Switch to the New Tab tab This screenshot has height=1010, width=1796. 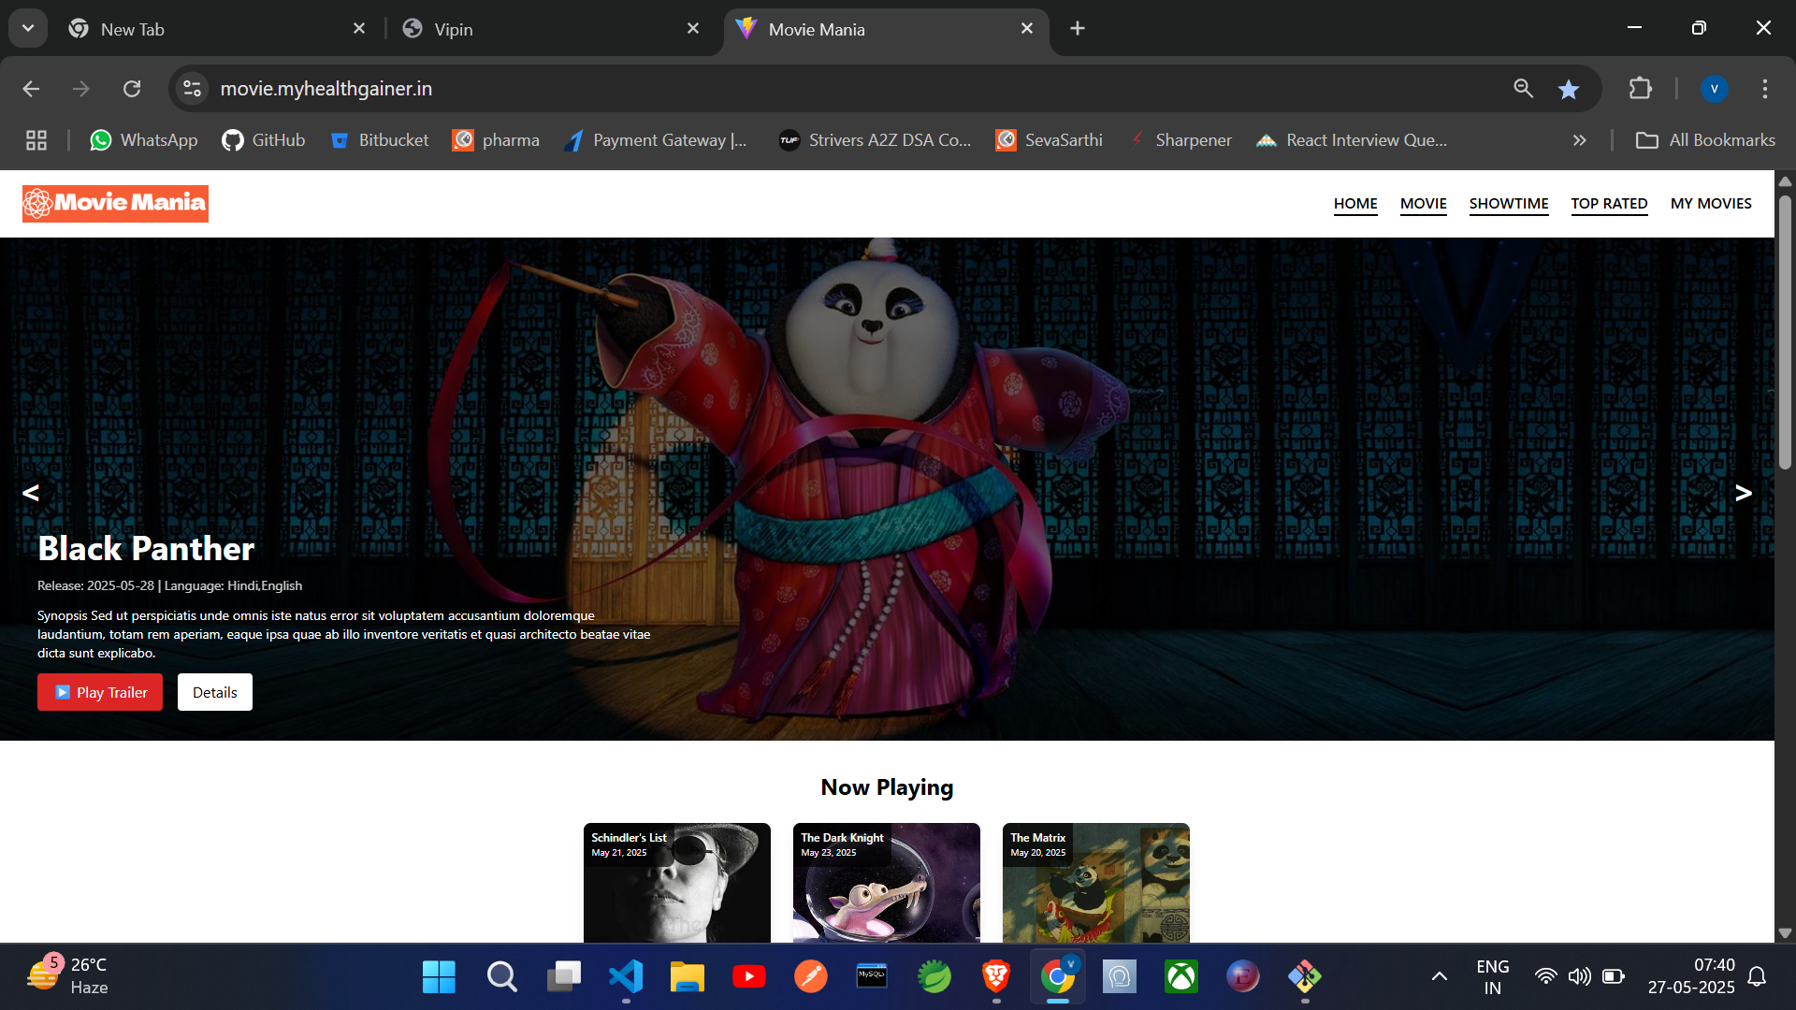click(215, 29)
